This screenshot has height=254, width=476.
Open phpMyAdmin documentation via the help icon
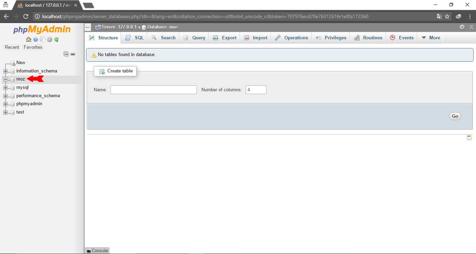pos(35,39)
